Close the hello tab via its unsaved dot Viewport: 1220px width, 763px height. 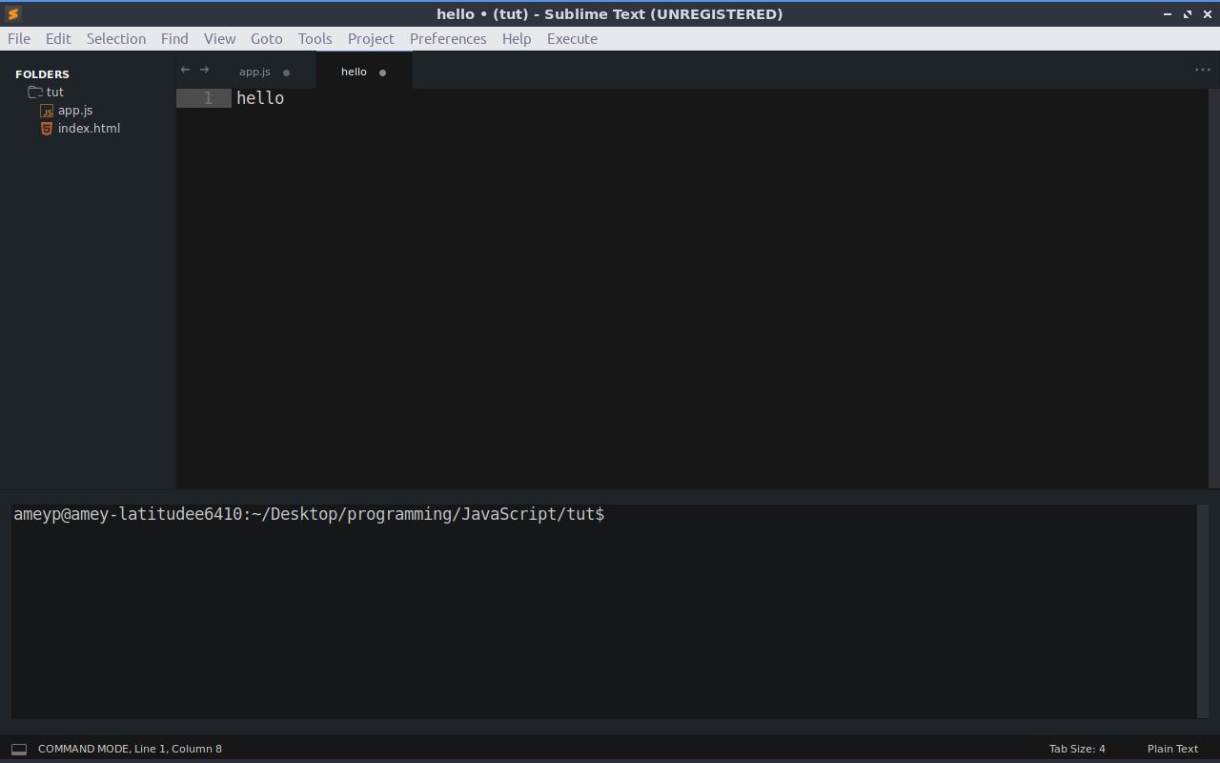pyautogui.click(x=382, y=72)
